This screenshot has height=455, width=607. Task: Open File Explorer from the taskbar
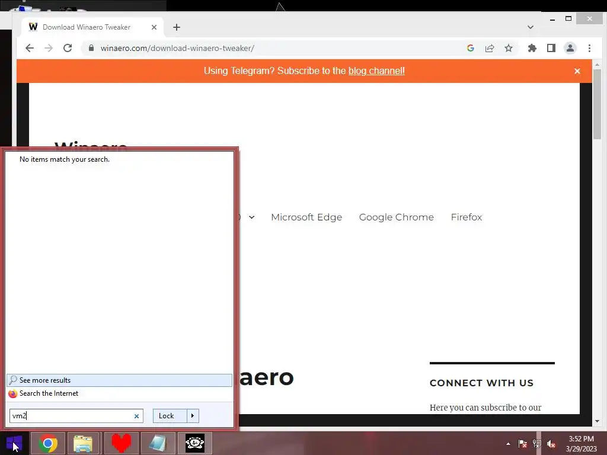click(x=83, y=443)
